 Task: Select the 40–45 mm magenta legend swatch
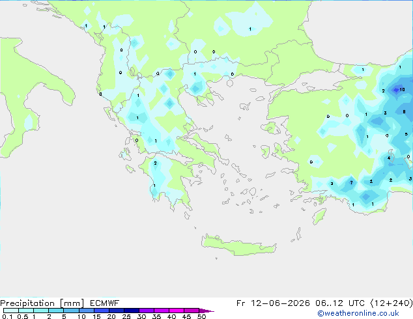pos(177,311)
